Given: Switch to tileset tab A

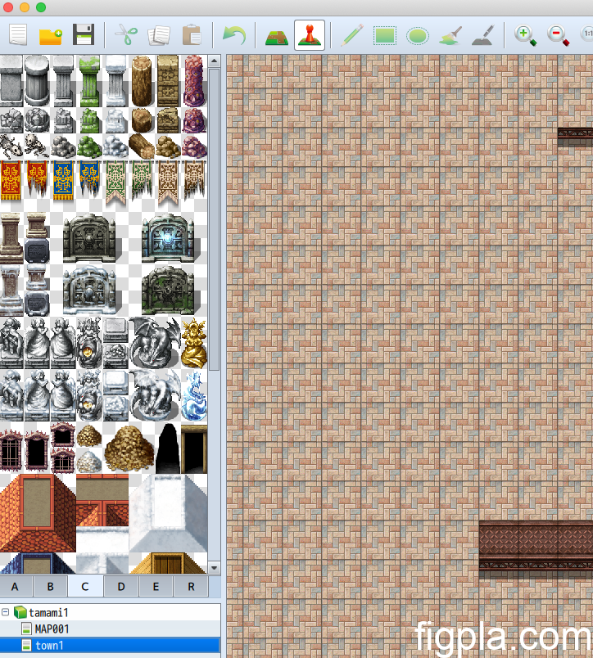Looking at the screenshot, I should pyautogui.click(x=15, y=587).
